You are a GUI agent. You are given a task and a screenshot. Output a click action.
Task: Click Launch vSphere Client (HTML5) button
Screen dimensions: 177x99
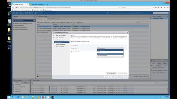coord(117,13)
